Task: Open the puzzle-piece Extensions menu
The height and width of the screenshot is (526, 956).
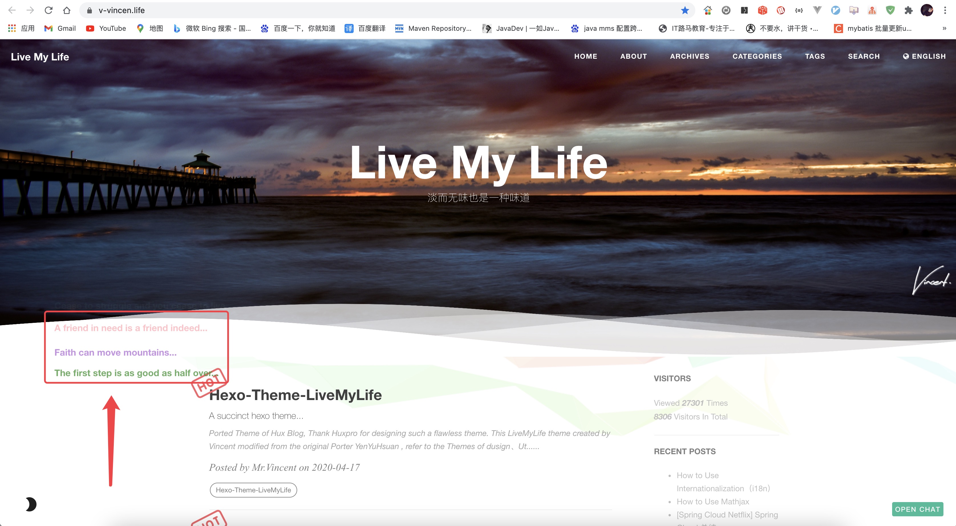Action: (908, 10)
